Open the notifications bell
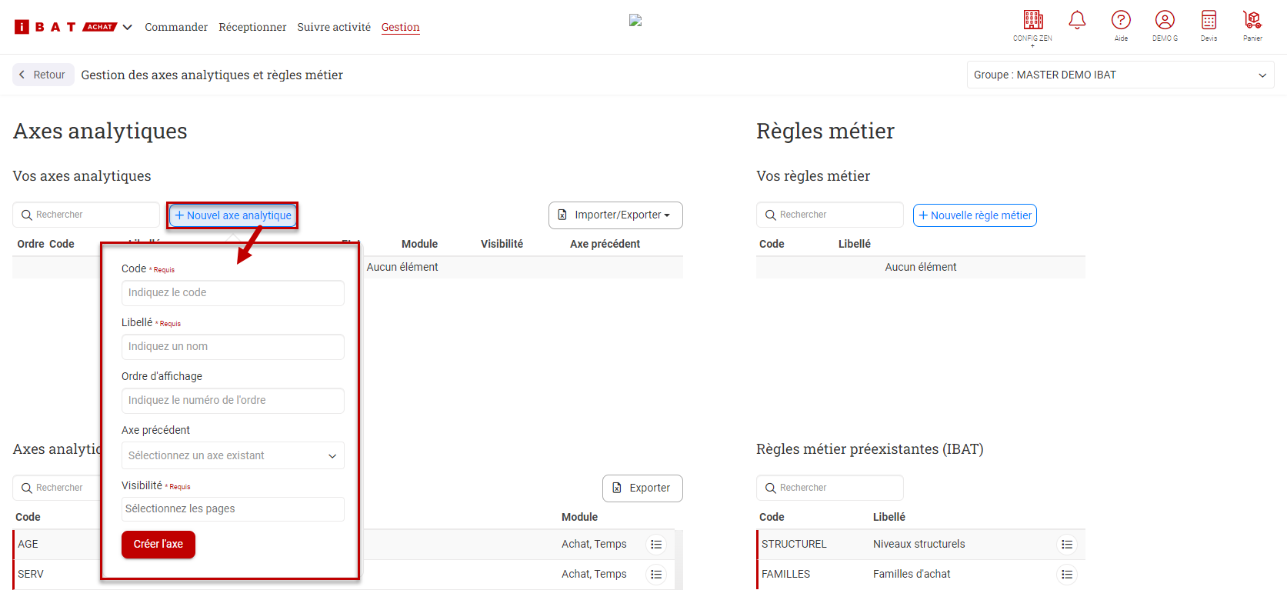Screen dimensions: 1287x590 [1077, 20]
